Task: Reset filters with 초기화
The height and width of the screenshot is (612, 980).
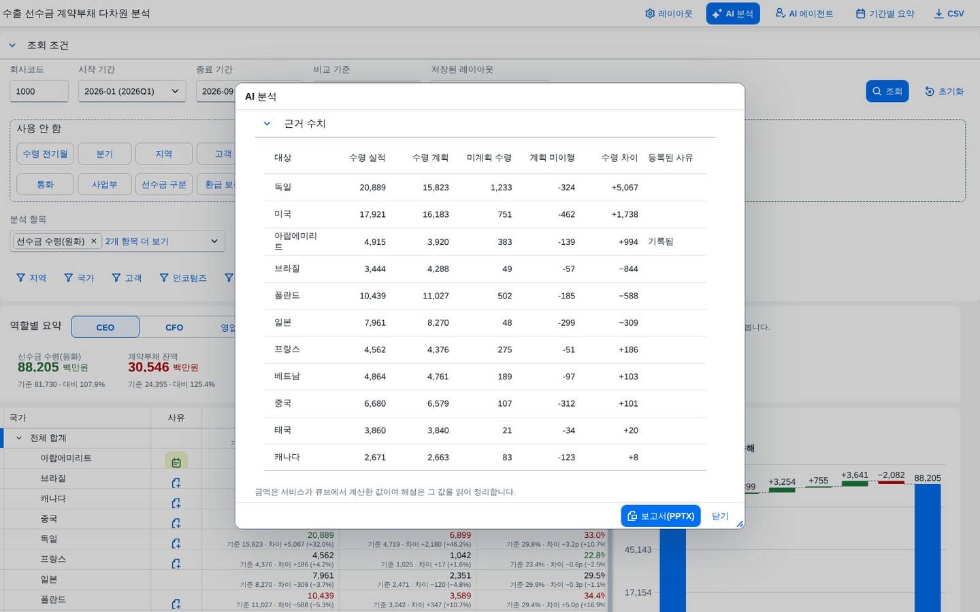Action: [944, 91]
